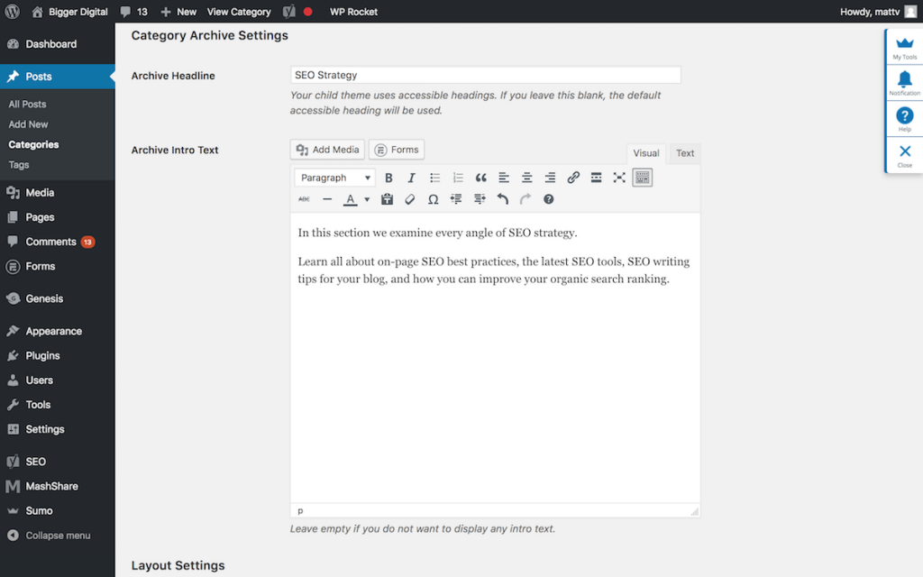Visit site via Bigger Digital link
Viewport: 923px width, 577px height.
69,12
